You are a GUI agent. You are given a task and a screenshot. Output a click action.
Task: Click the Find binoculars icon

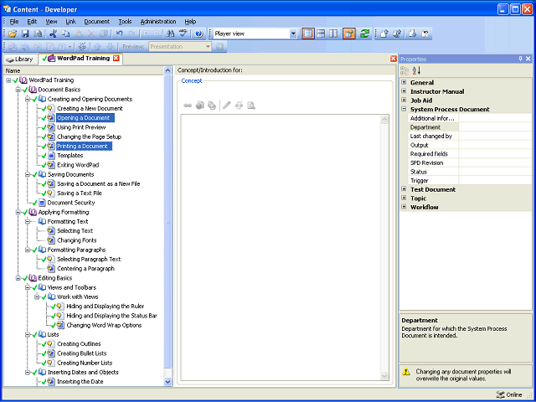[170, 33]
